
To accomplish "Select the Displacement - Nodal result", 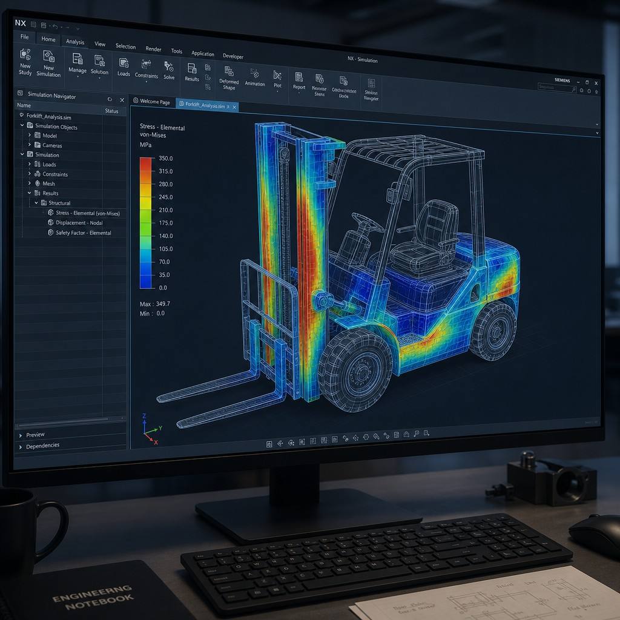I will pyautogui.click(x=79, y=223).
